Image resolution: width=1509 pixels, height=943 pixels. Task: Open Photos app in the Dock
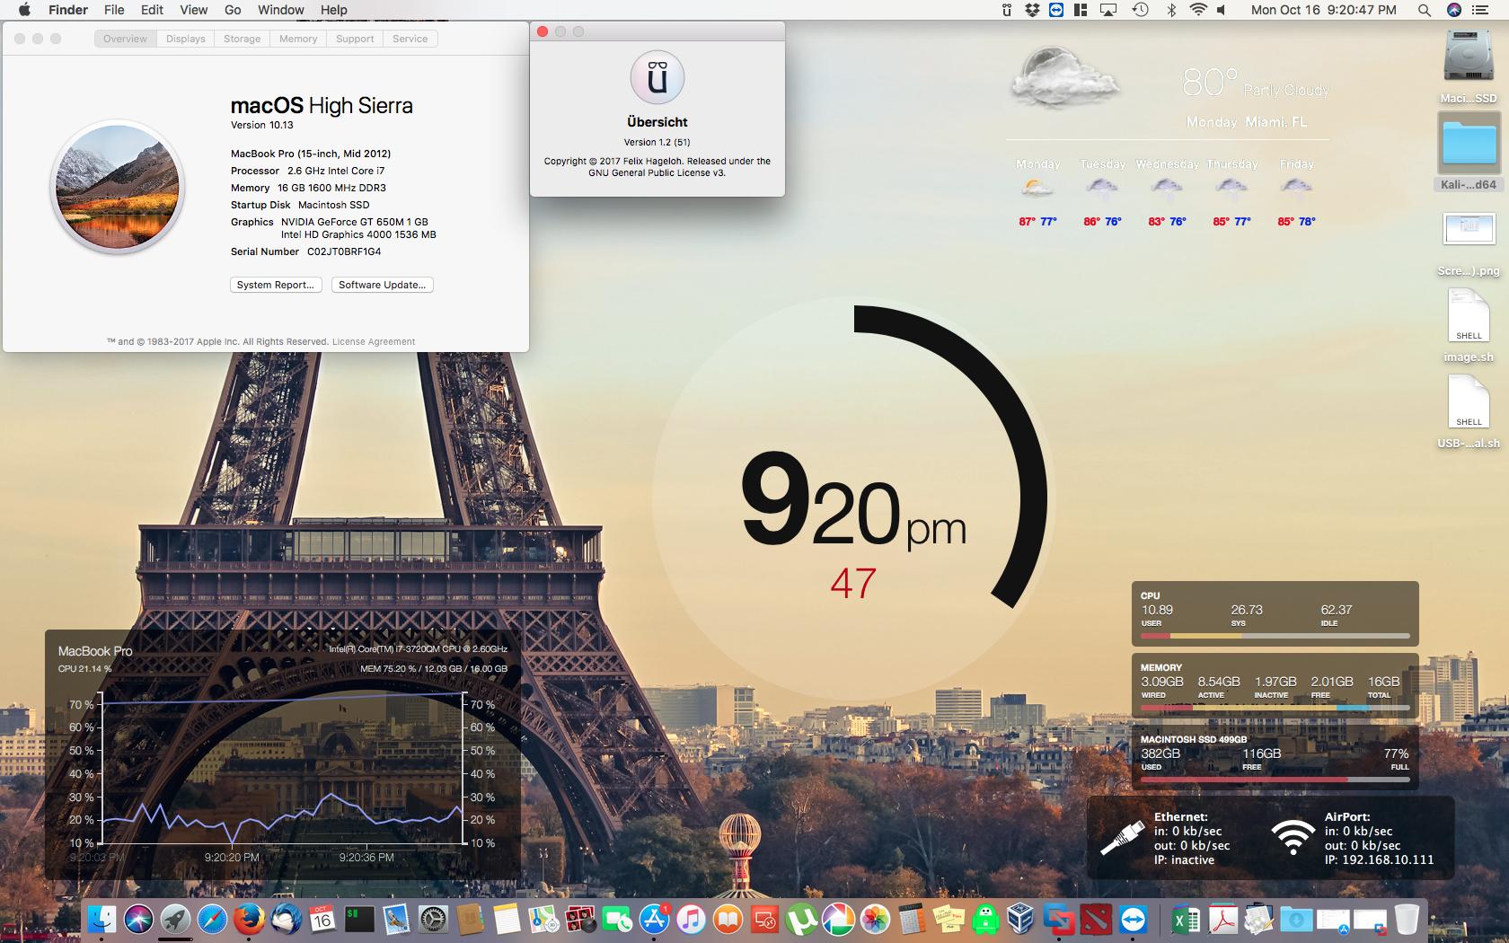click(875, 919)
